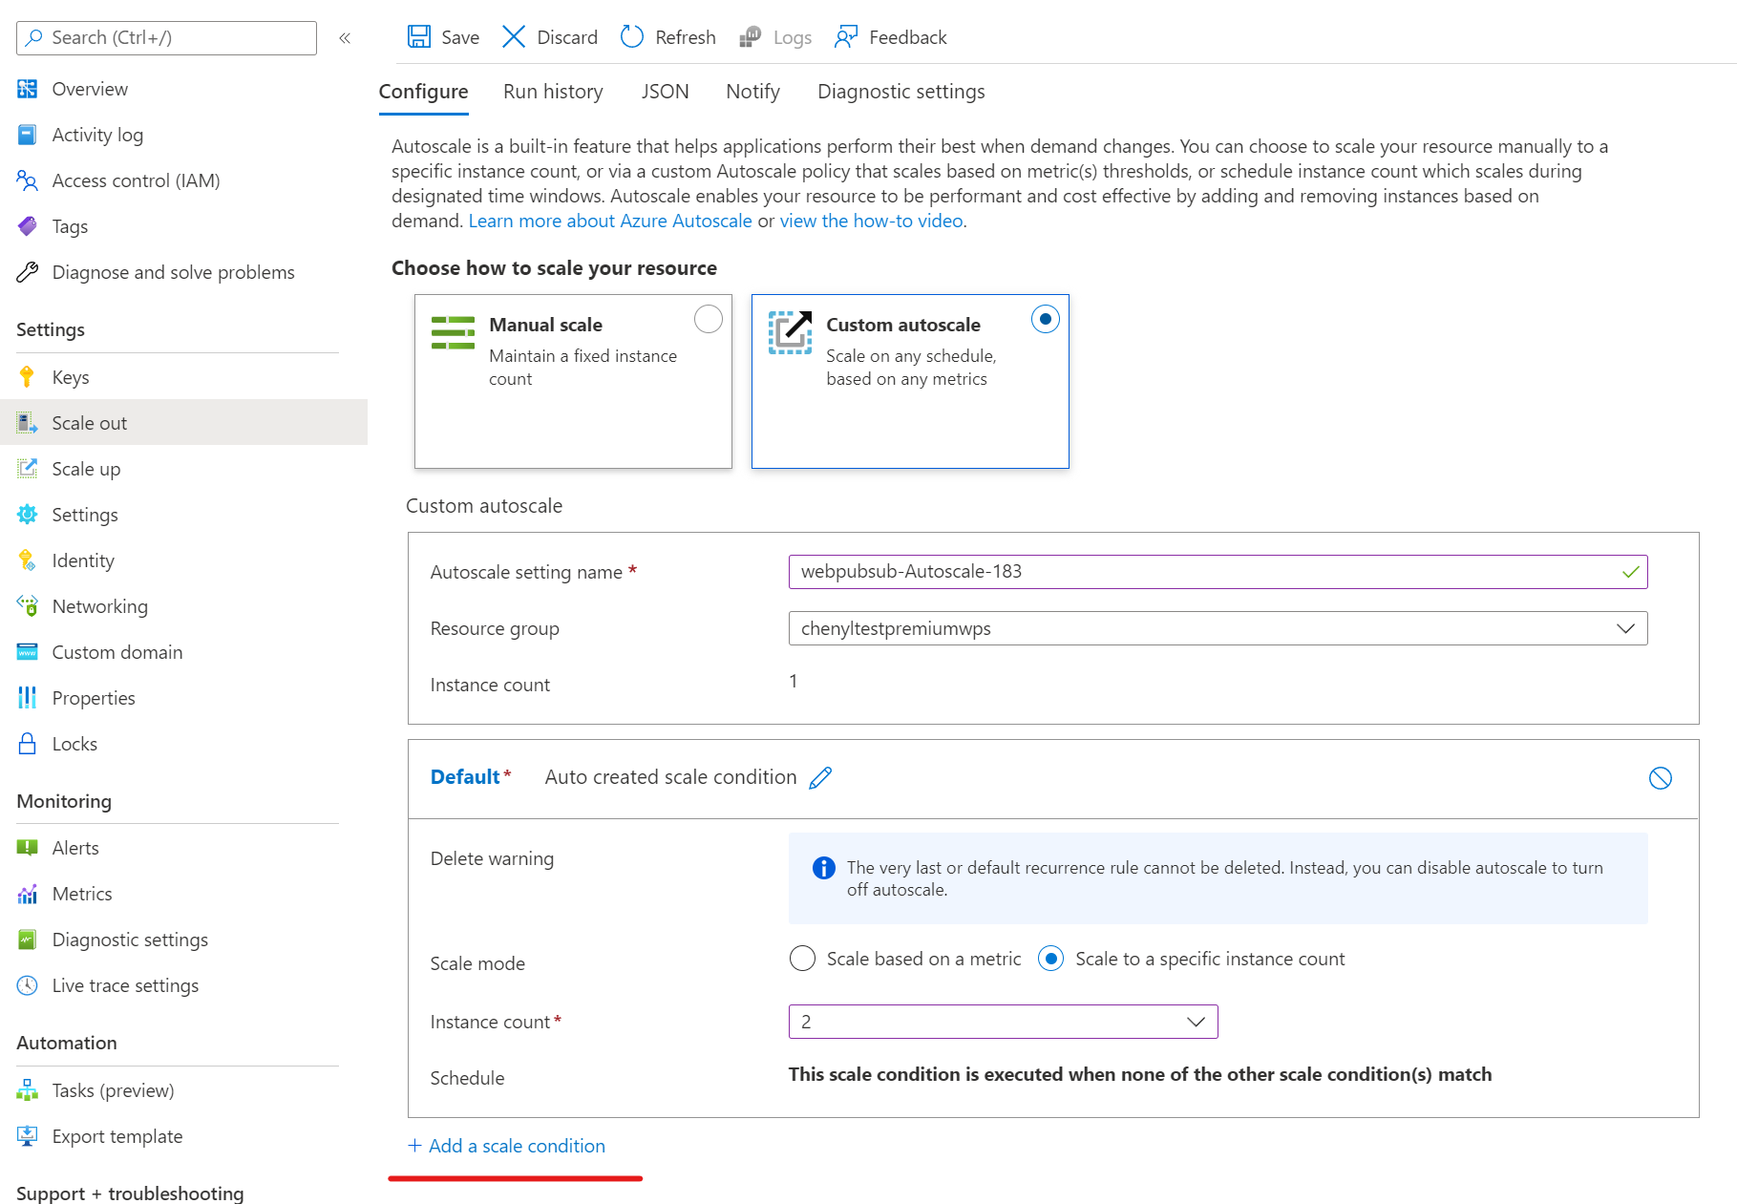Expand the Resource group dropdown

1218,628
